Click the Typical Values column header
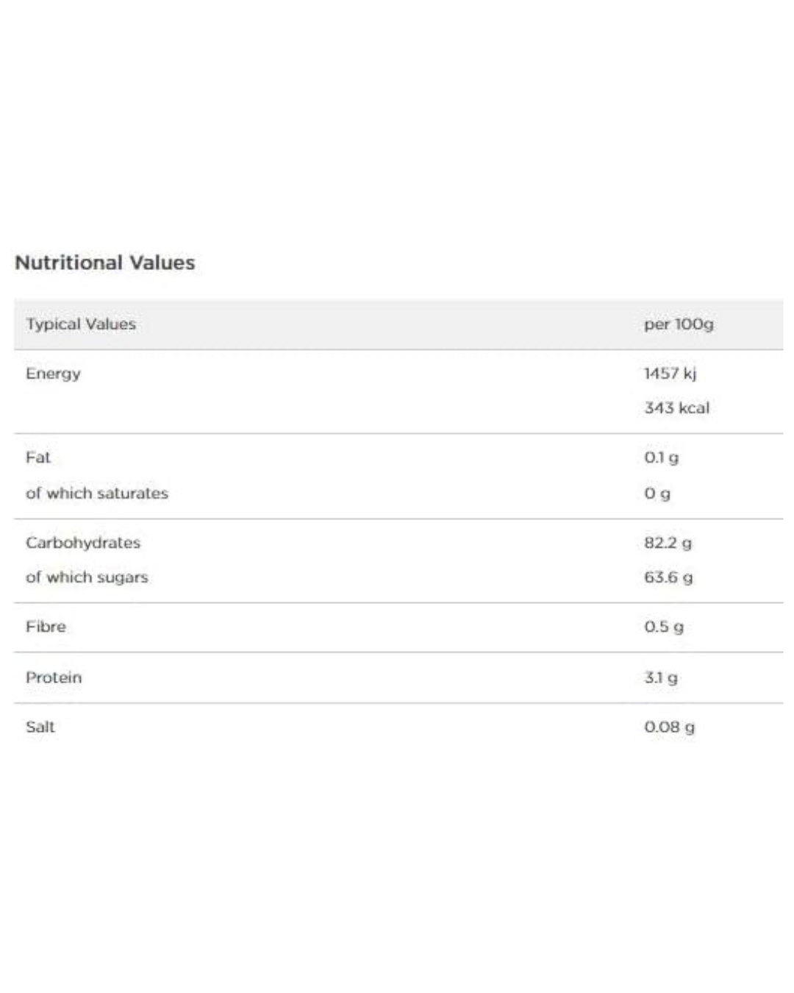794x993 pixels. [81, 324]
